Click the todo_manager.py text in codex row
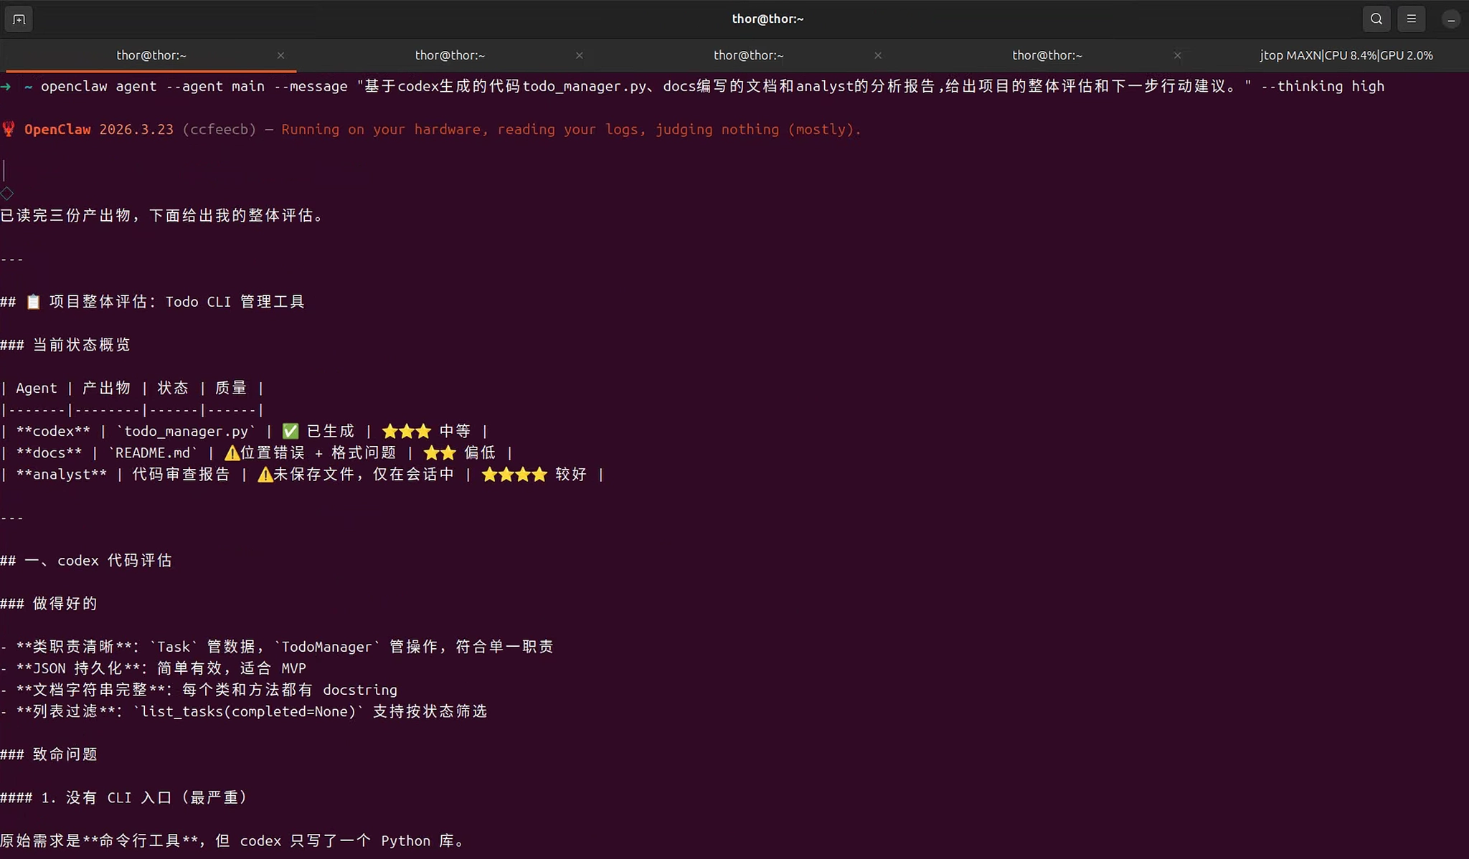Viewport: 1469px width, 859px height. (186, 432)
